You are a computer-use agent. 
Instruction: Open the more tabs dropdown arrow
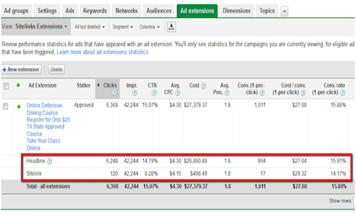point(284,11)
